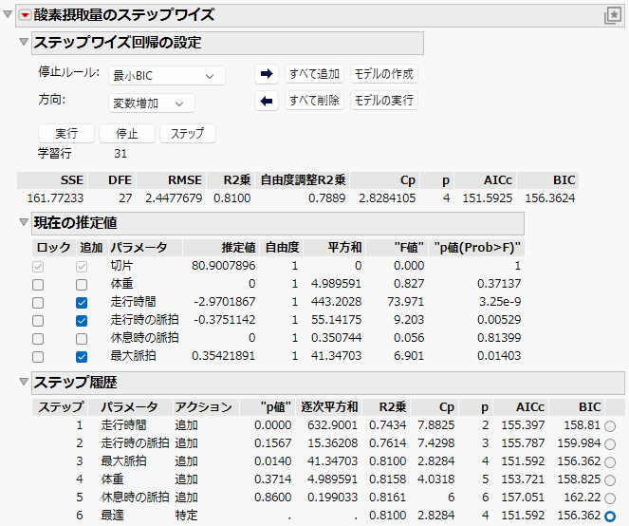Toggle the lock checkbox for 休息時の脈拍
Viewport: 629px width, 526px height.
point(38,339)
